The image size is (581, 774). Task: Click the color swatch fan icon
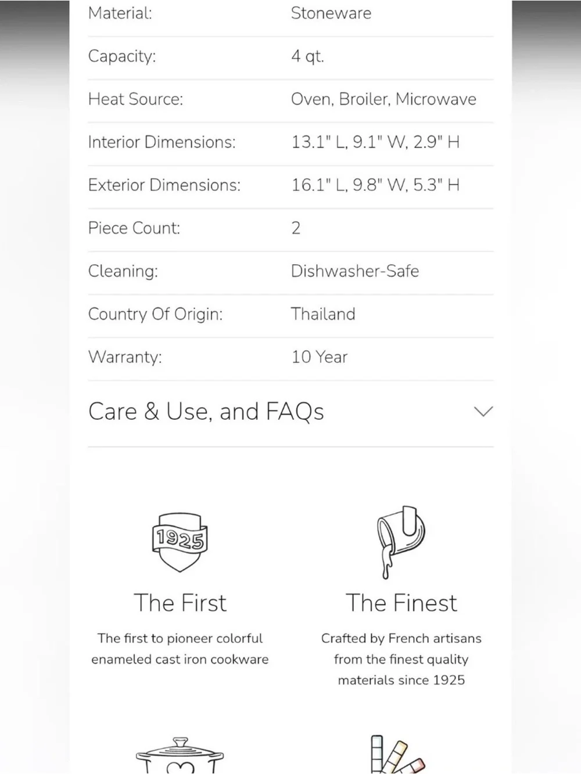click(397, 754)
